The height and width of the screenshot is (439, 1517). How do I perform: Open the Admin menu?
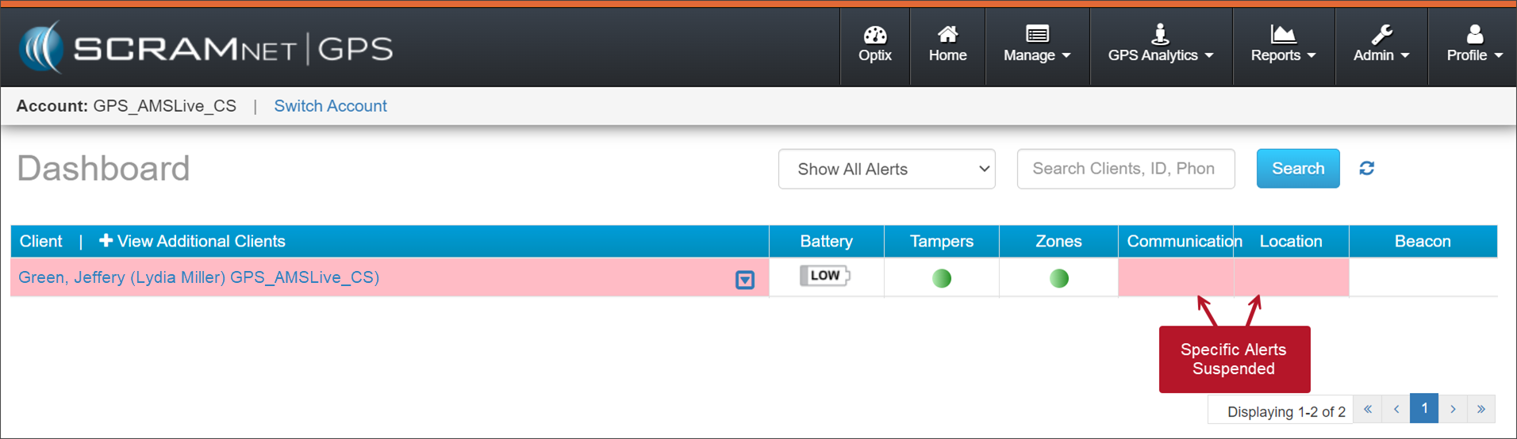[x=1381, y=46]
